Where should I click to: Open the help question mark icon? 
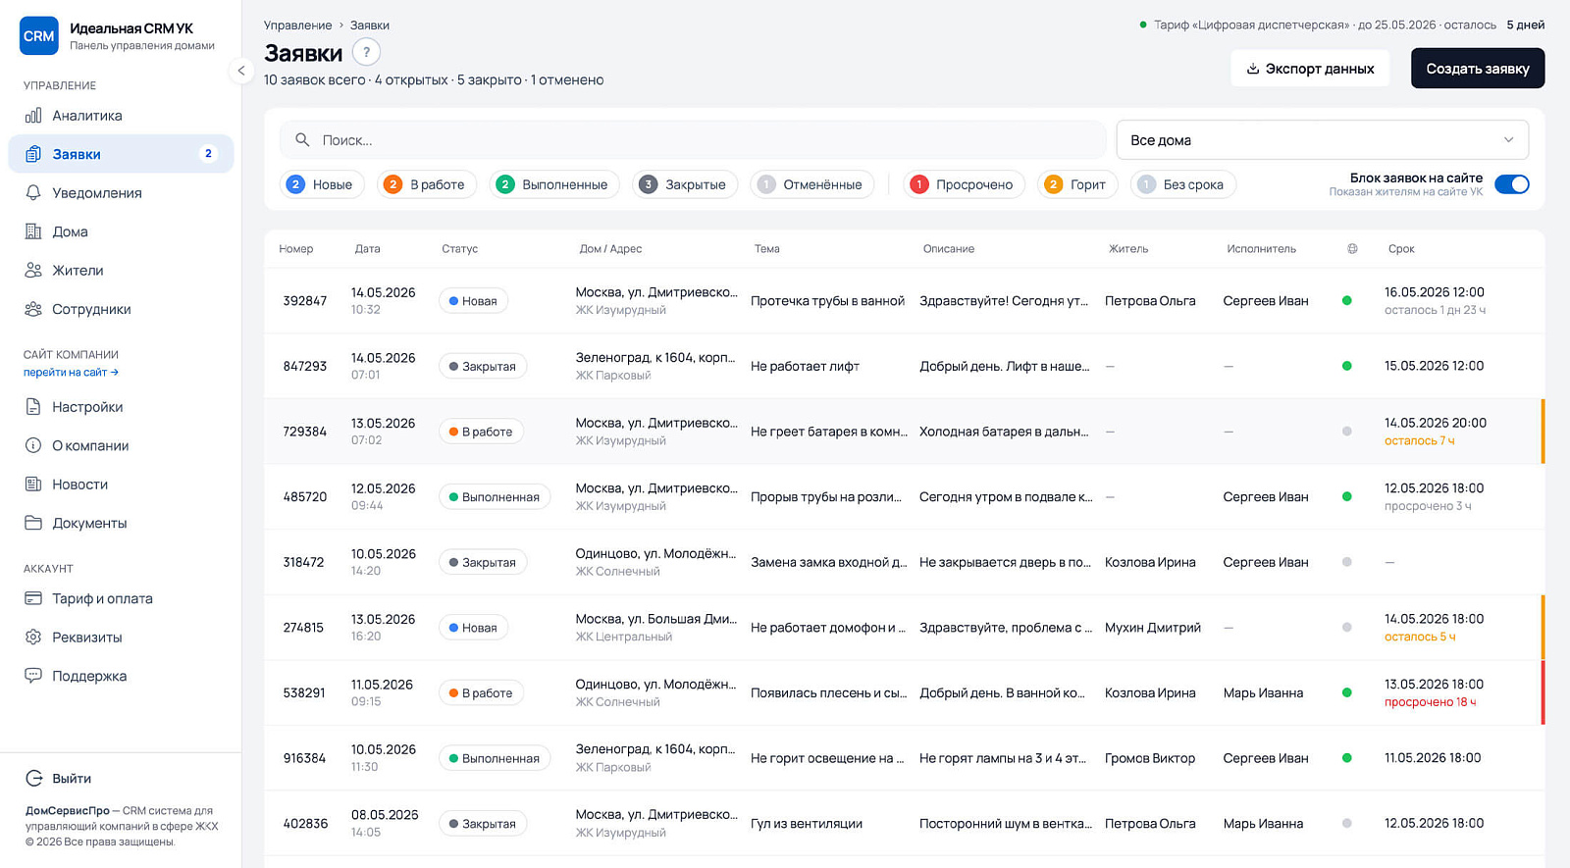[366, 52]
